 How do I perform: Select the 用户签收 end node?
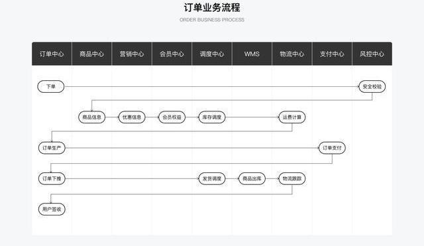[x=52, y=209]
